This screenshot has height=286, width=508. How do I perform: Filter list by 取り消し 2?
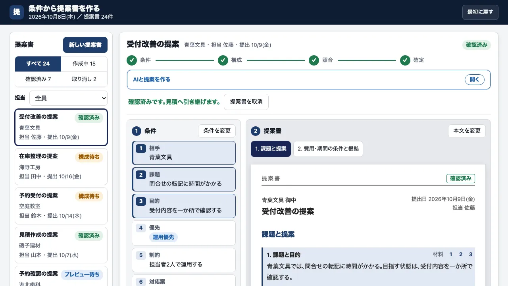(x=84, y=79)
